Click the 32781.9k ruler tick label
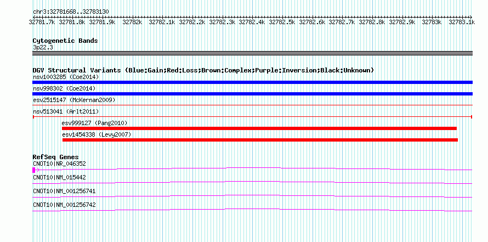Image resolution: width=488 pixels, height=242 pixels. tap(102, 22)
